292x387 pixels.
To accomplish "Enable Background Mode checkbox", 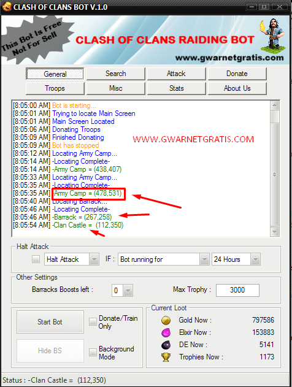I will click(93, 352).
